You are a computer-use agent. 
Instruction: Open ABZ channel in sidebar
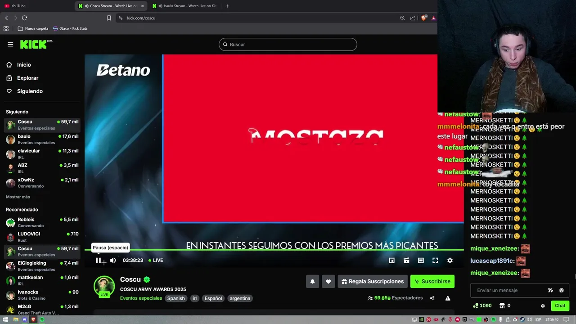click(x=42, y=168)
